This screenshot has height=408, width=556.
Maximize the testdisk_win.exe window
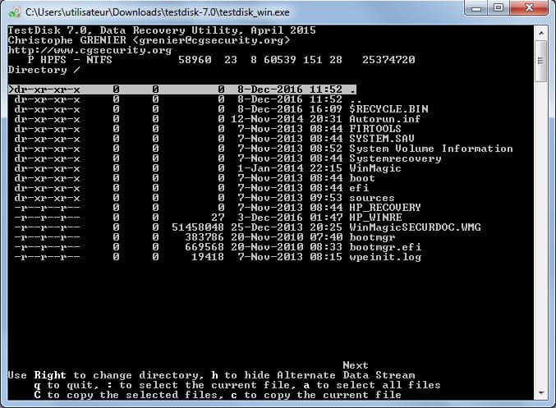point(499,7)
